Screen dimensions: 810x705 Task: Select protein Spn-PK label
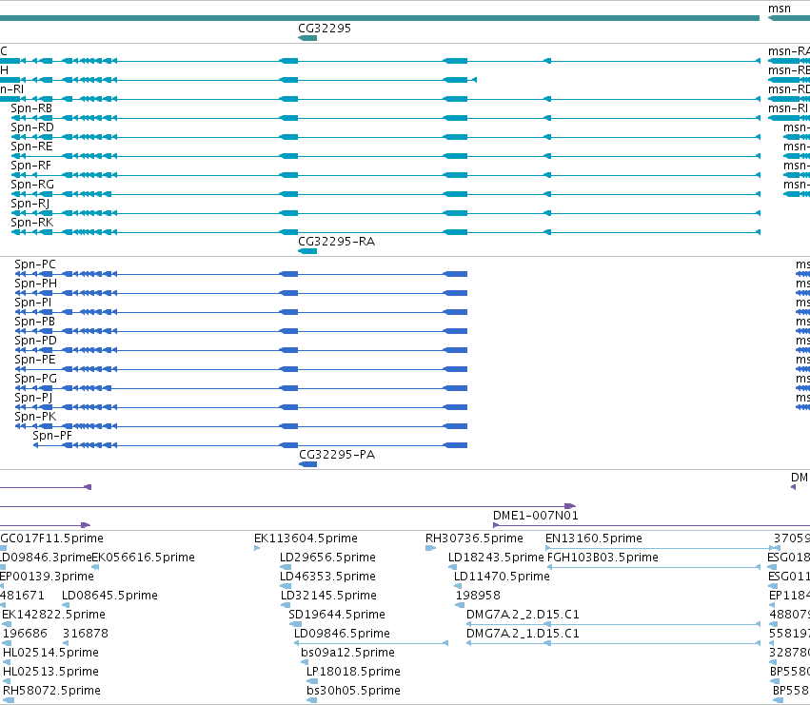pos(35,417)
